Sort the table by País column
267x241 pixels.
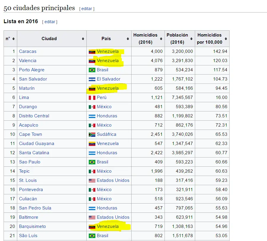pos(128,39)
